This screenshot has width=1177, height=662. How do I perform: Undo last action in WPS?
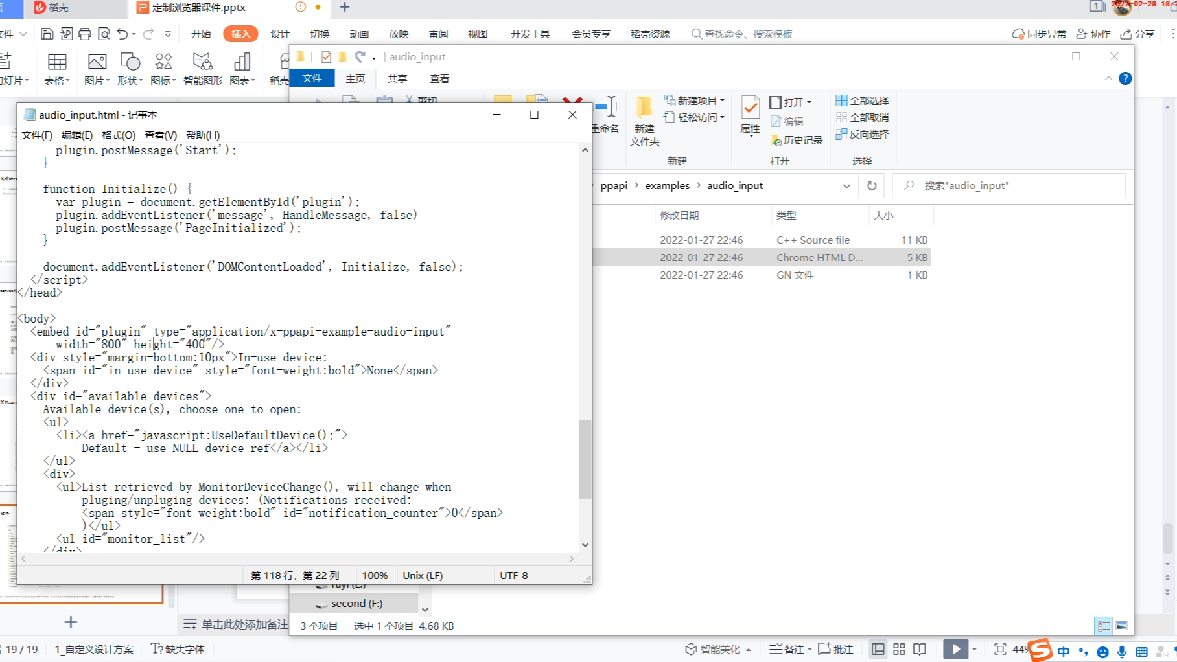pyautogui.click(x=122, y=34)
